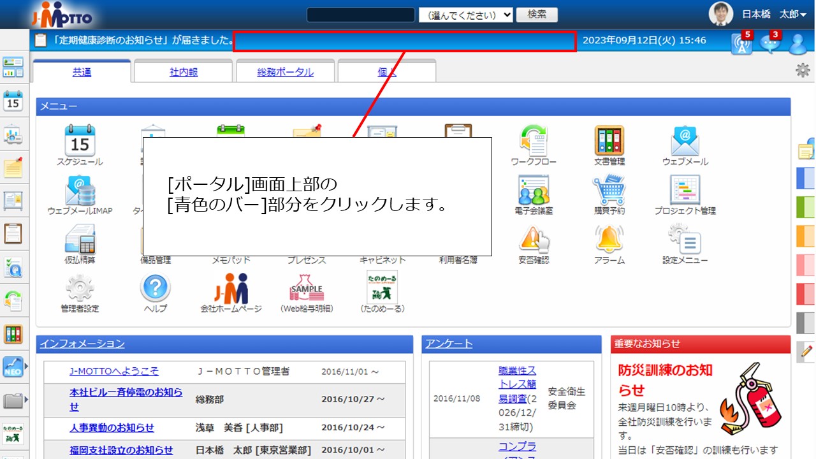Open the search category dropdown (選んでください)
This screenshot has width=816, height=459.
[466, 14]
